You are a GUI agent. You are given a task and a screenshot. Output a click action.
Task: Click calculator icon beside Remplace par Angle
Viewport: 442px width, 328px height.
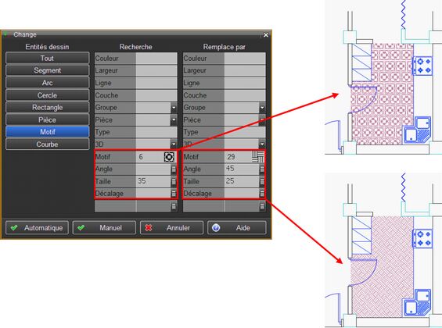click(x=262, y=169)
